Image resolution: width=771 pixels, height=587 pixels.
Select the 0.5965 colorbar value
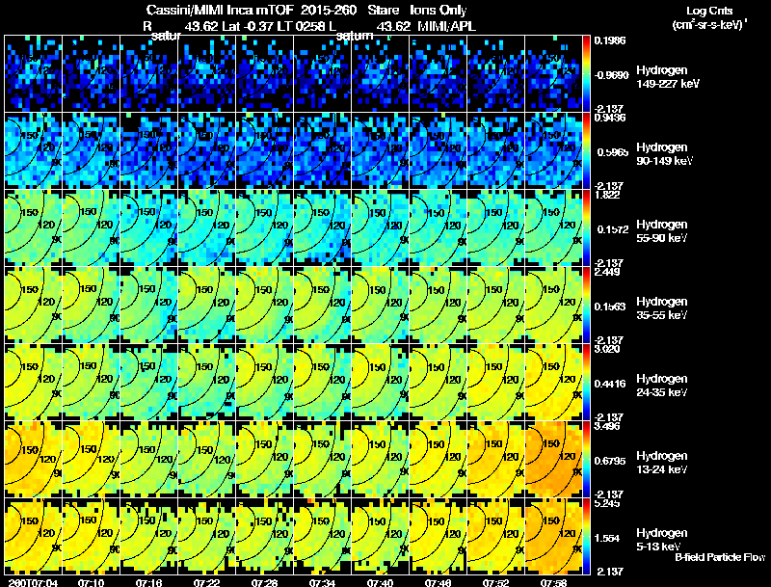613,152
